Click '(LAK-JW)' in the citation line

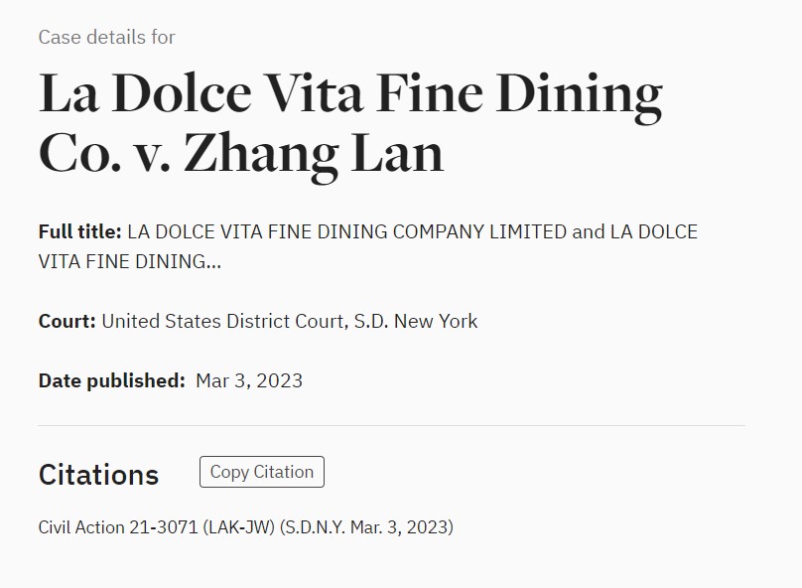[239, 527]
